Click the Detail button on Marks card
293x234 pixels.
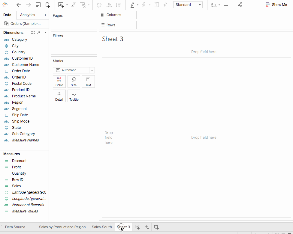pyautogui.click(x=59, y=96)
